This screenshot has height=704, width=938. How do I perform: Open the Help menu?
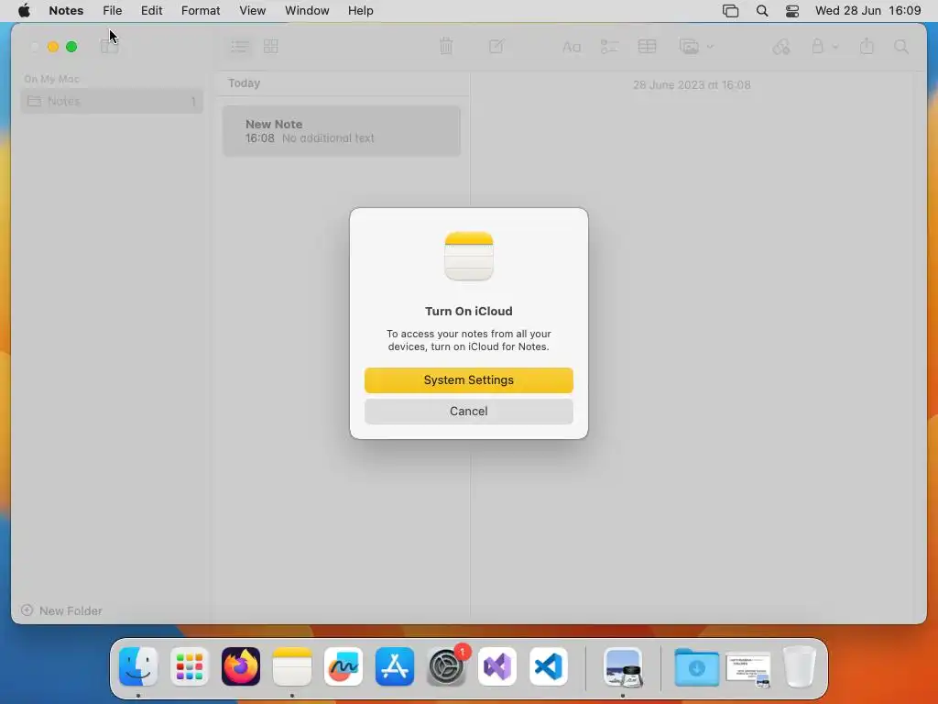pos(361,11)
